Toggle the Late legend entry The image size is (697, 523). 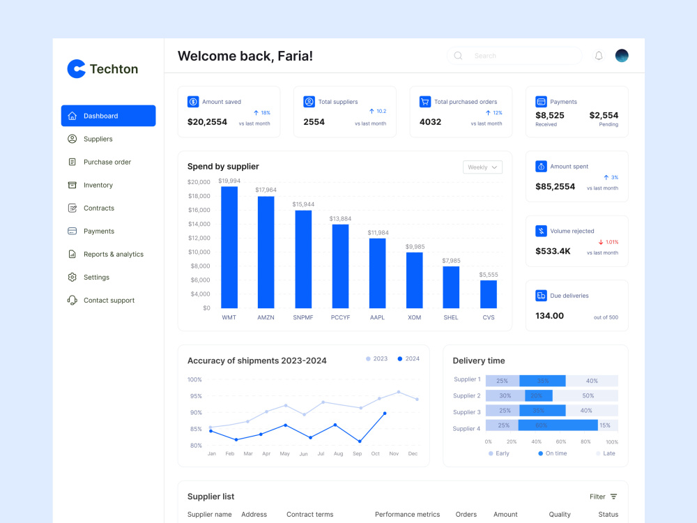[x=606, y=453]
